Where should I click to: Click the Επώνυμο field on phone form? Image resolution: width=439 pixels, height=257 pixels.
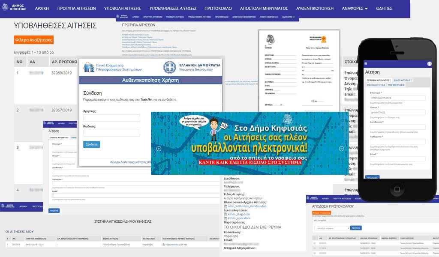tap(398, 97)
